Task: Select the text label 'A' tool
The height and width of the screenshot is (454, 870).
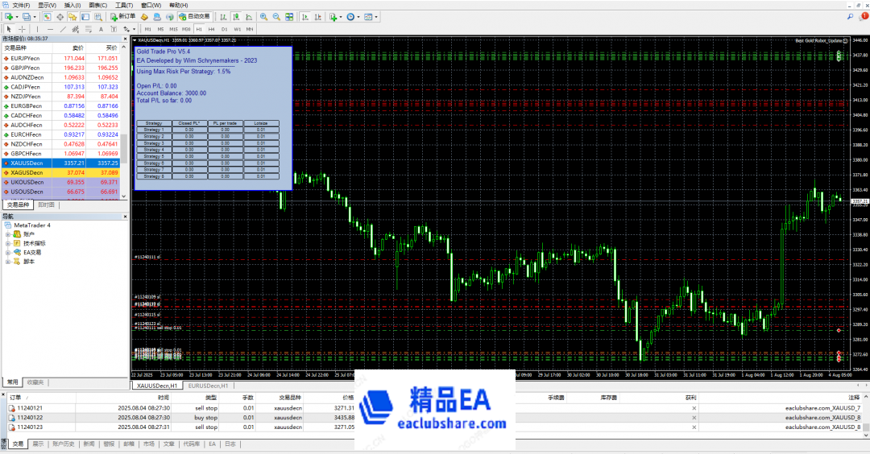Action: point(102,29)
